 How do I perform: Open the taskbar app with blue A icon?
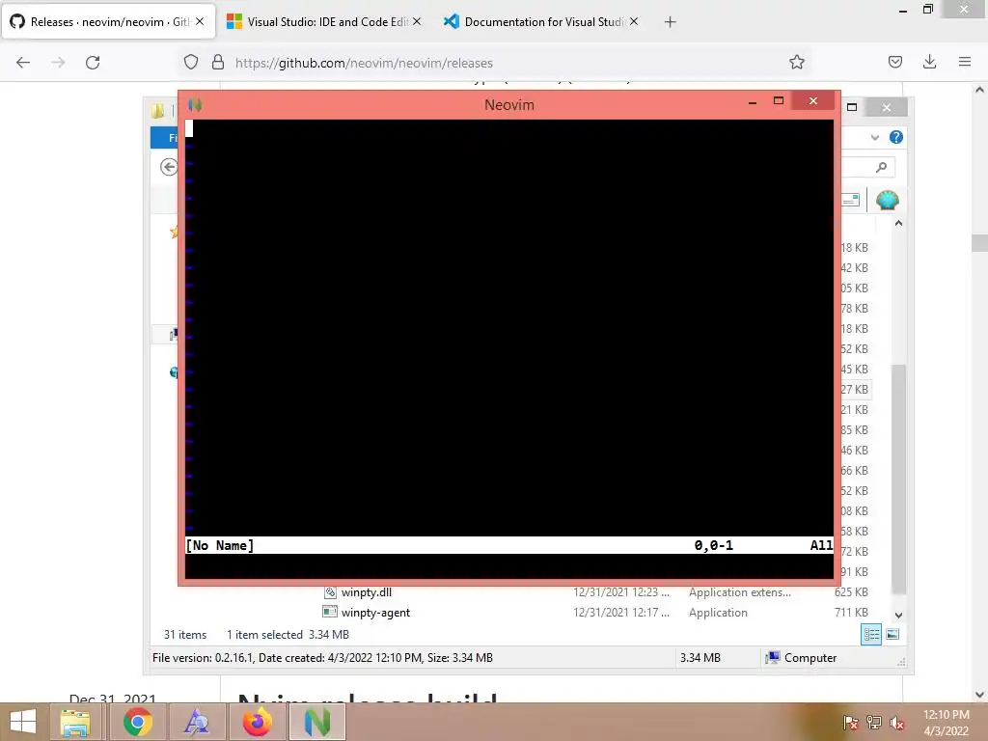[197, 722]
